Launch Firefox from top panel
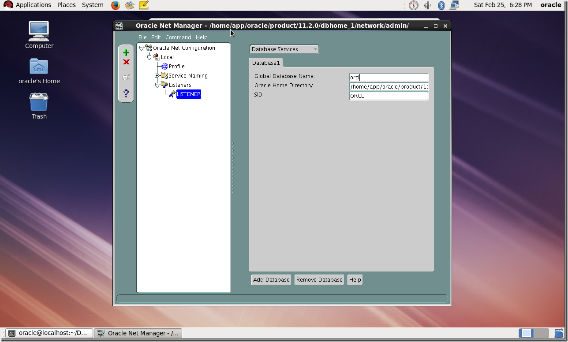The image size is (568, 342). [x=116, y=5]
